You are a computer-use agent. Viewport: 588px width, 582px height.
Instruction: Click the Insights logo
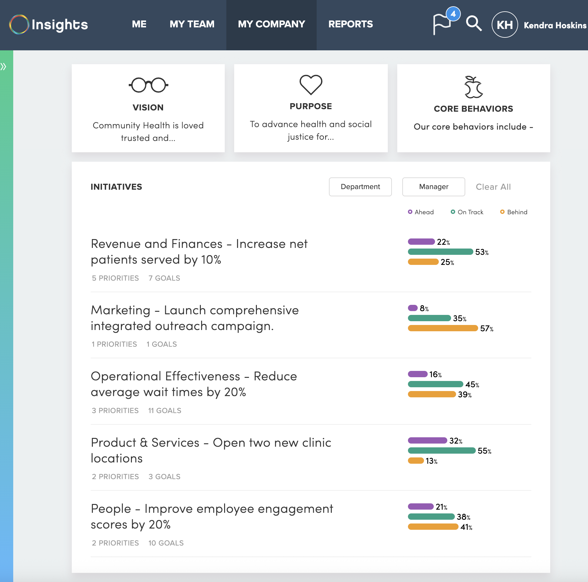(x=48, y=24)
